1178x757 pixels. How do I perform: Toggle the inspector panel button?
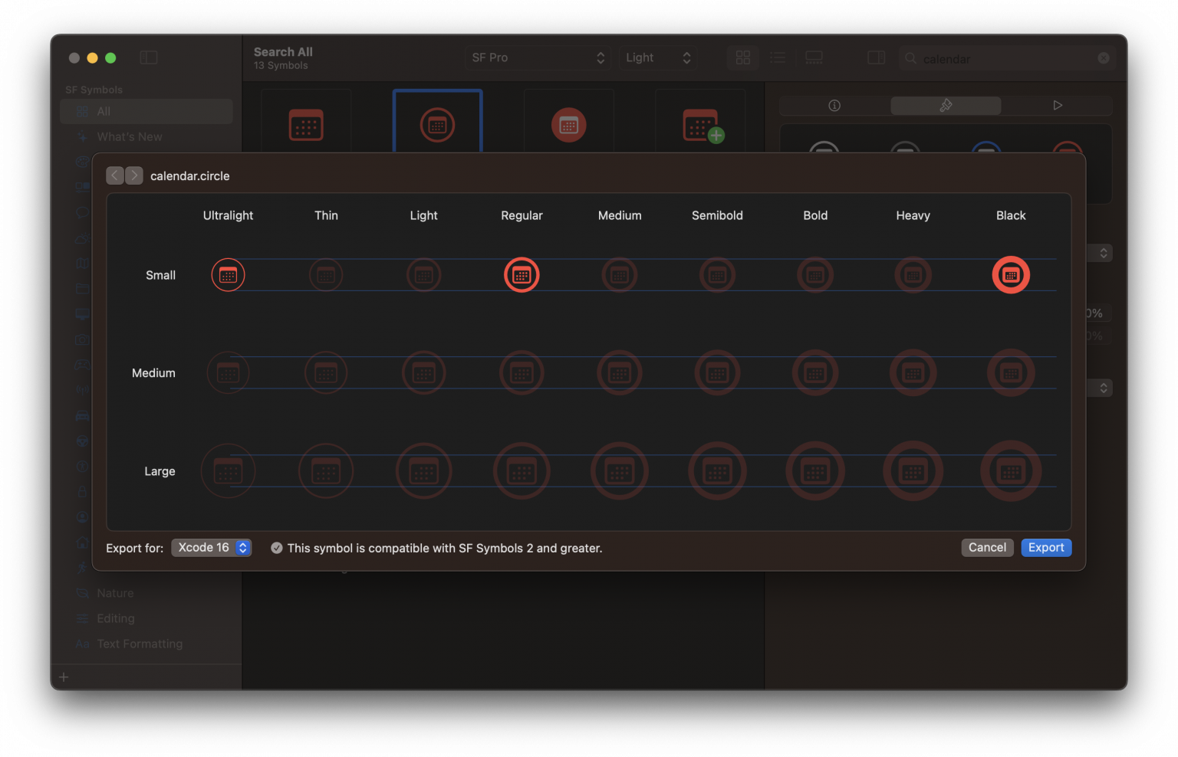[x=876, y=57]
